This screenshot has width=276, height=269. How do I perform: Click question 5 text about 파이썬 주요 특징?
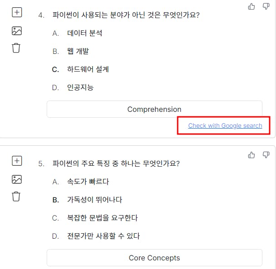tap(116, 163)
